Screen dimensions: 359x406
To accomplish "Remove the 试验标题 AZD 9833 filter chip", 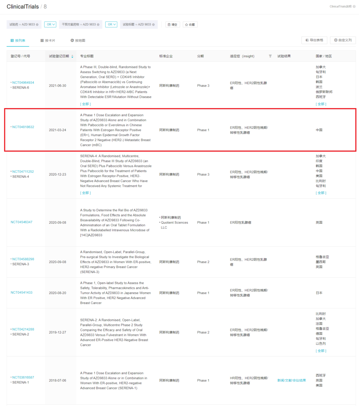I will (x=154, y=25).
